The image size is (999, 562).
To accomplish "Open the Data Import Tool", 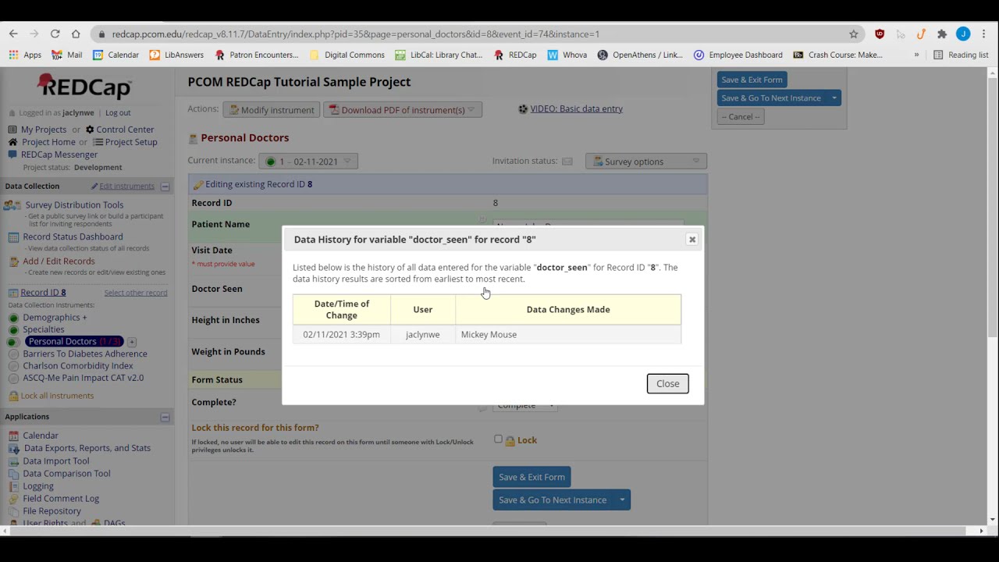I will coord(56,461).
